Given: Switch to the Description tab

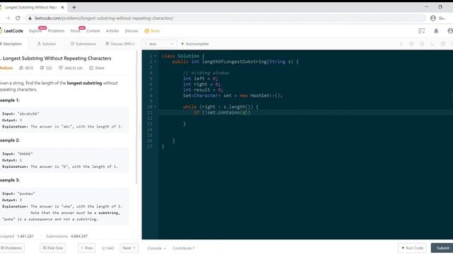Looking at the screenshot, I should click(11, 44).
